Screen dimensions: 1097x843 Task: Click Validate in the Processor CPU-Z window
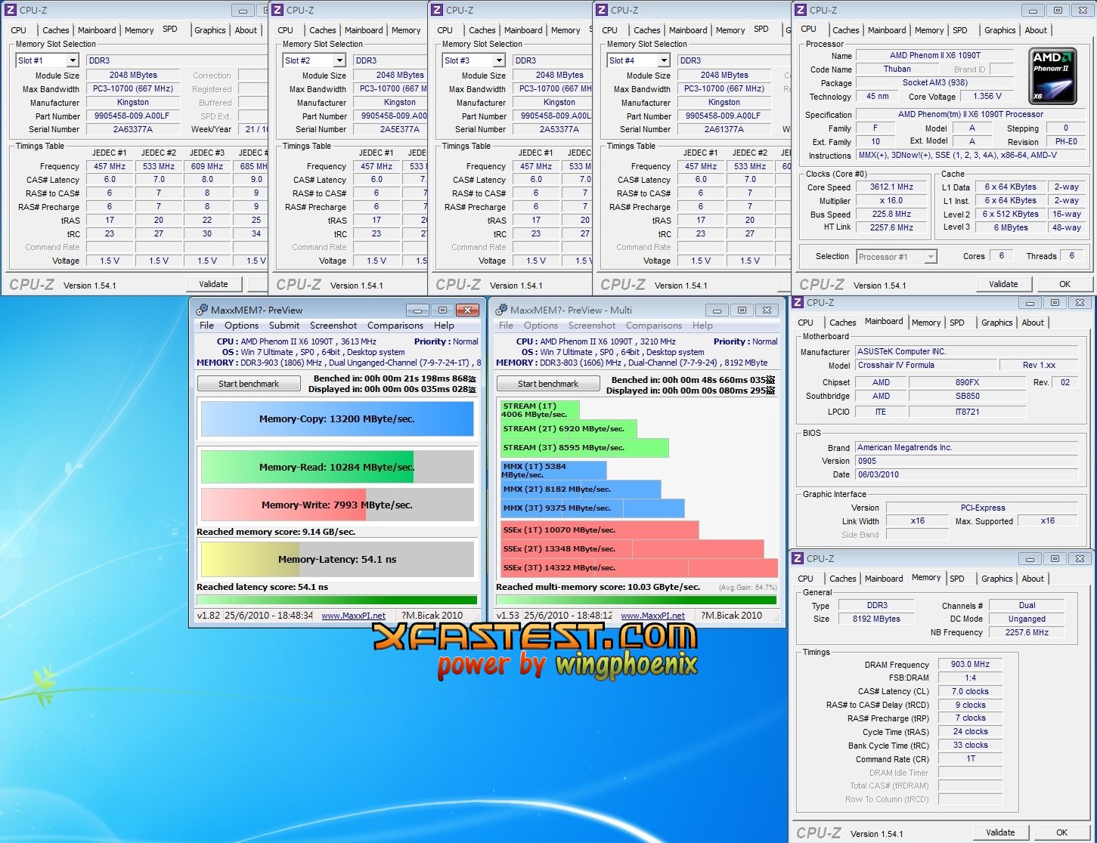1002,284
